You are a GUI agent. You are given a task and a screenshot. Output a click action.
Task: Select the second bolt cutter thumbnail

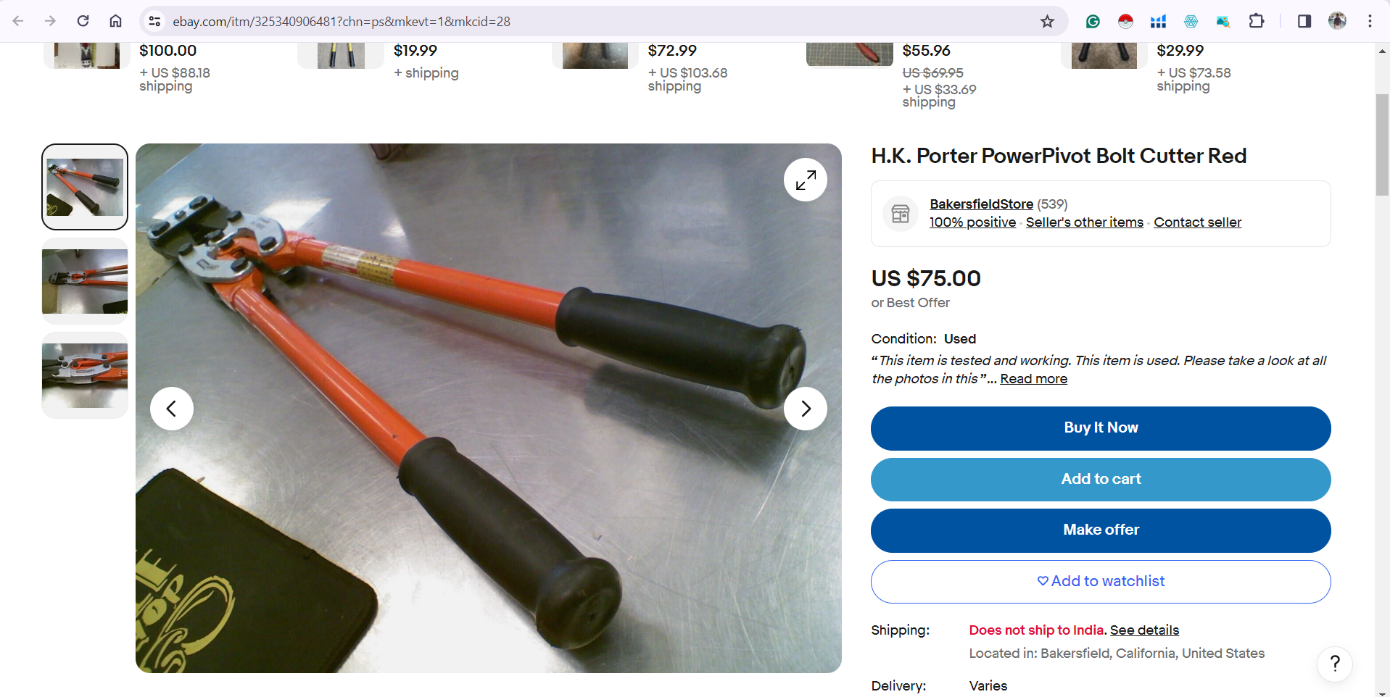[x=85, y=281]
